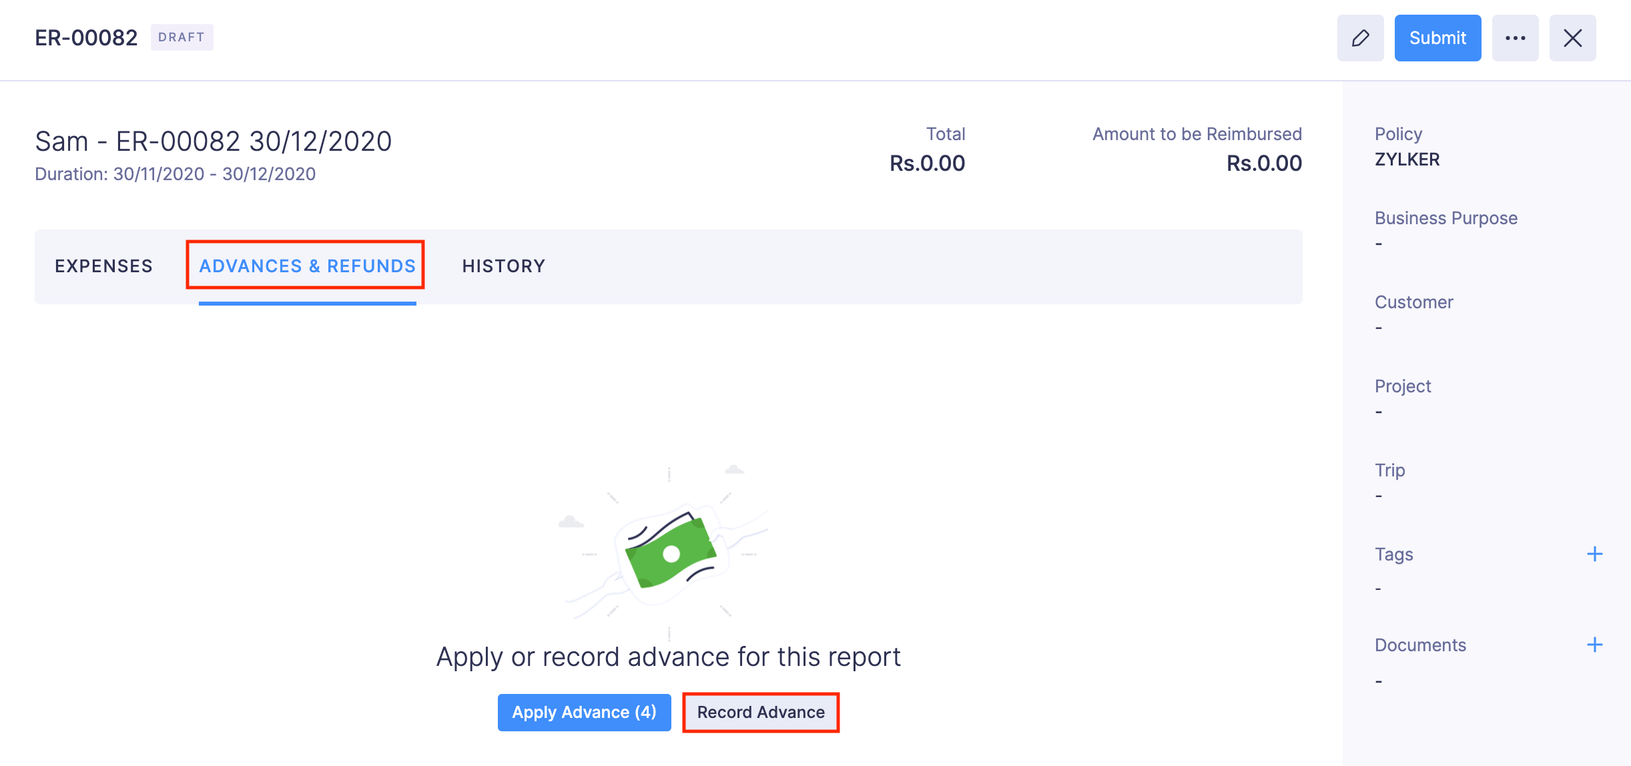The image size is (1631, 766).
Task: Click Apply Advance (4) button
Action: coord(584,712)
